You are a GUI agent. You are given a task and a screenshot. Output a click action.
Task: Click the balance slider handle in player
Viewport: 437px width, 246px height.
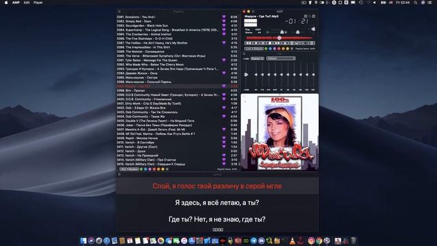298,32
